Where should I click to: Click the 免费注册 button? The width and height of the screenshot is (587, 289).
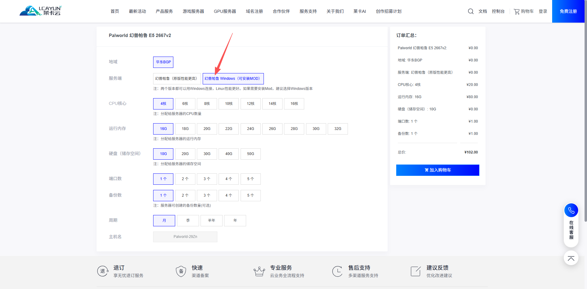point(568,11)
